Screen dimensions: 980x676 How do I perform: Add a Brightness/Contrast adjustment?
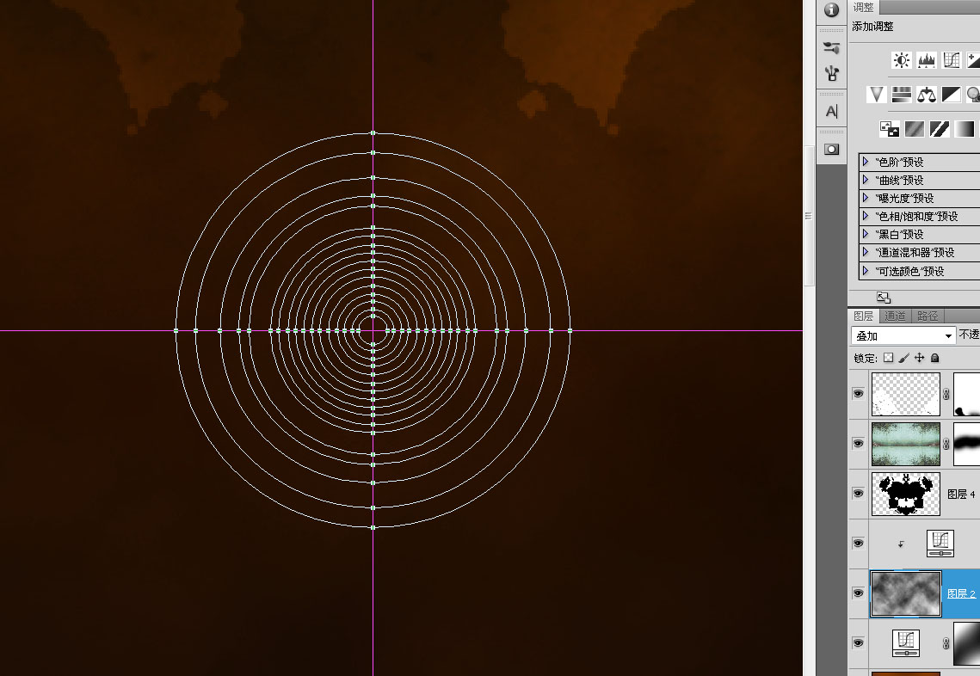pyautogui.click(x=901, y=60)
